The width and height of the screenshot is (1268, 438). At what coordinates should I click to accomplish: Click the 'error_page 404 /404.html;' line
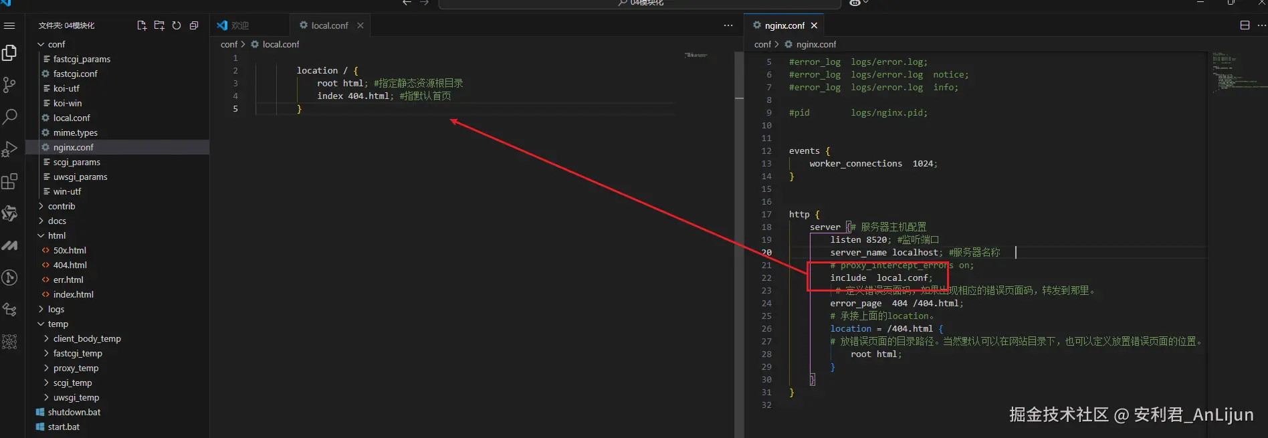[x=896, y=303]
